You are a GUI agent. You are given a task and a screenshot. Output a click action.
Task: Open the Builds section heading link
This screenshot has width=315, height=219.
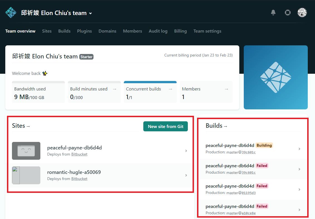click(x=216, y=126)
